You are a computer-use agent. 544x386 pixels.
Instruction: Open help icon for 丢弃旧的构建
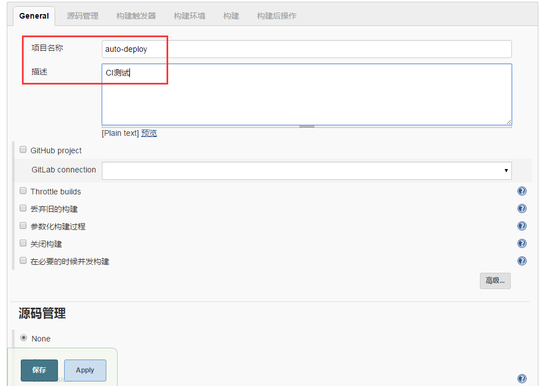pyautogui.click(x=522, y=208)
